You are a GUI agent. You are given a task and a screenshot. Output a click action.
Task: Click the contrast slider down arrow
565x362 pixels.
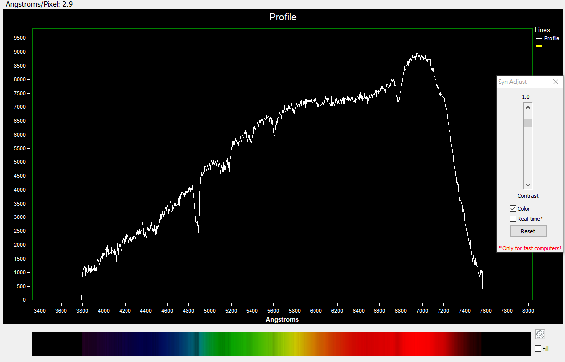[528, 185]
